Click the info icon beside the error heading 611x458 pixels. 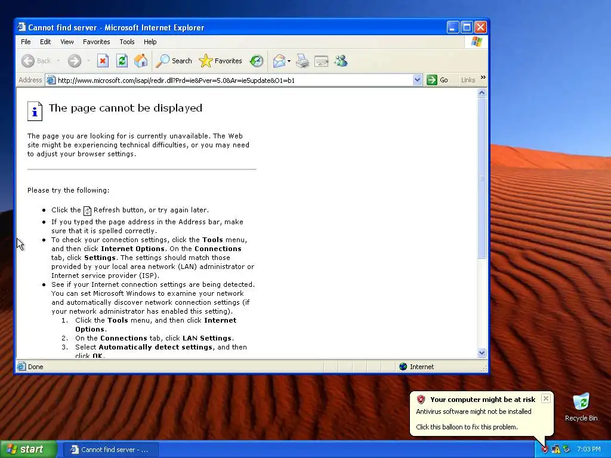pos(35,112)
